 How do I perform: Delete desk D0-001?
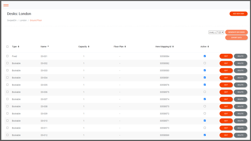(240, 56)
